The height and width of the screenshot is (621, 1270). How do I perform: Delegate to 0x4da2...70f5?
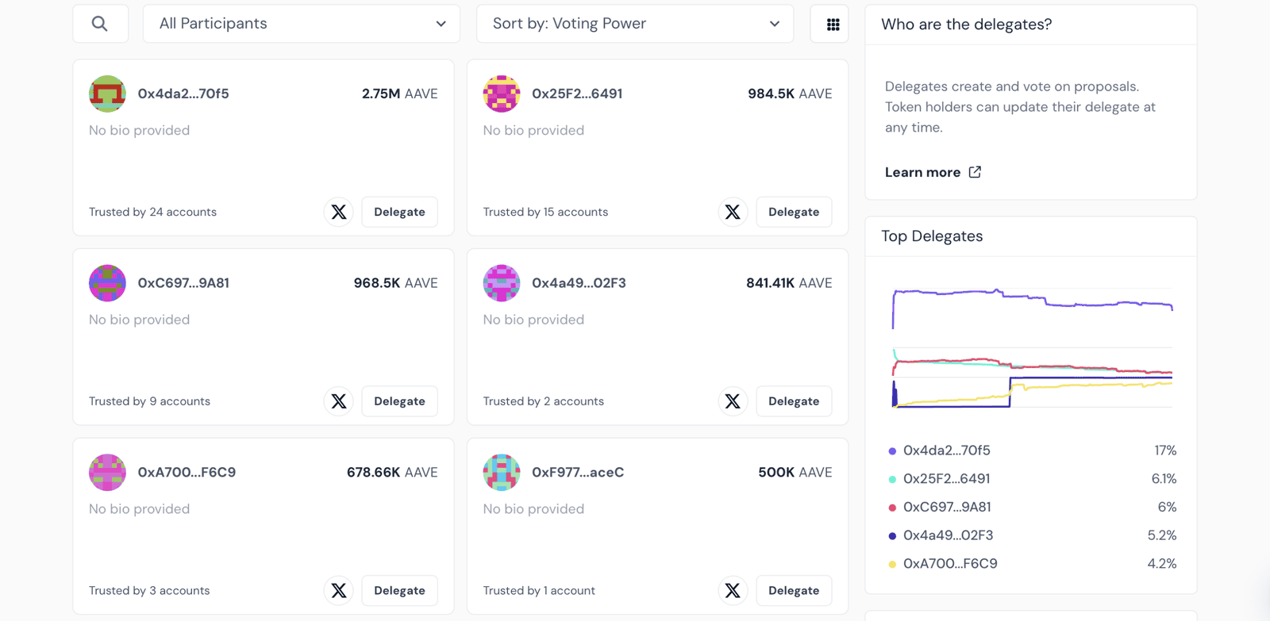[399, 212]
